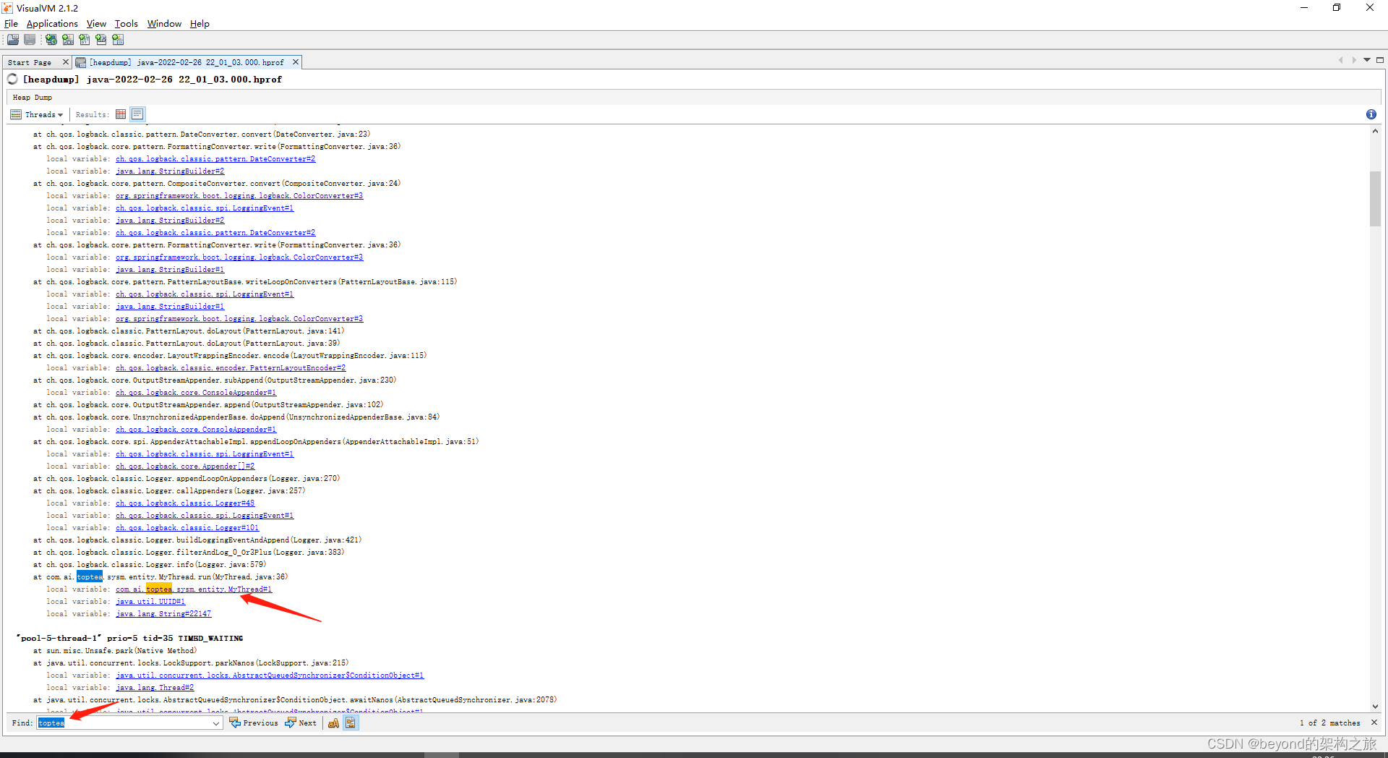Click the Threads view icon
Screen dimensions: 1388x758
click(16, 114)
